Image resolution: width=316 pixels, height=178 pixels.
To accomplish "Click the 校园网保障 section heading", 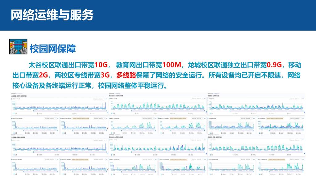I will (53, 49).
